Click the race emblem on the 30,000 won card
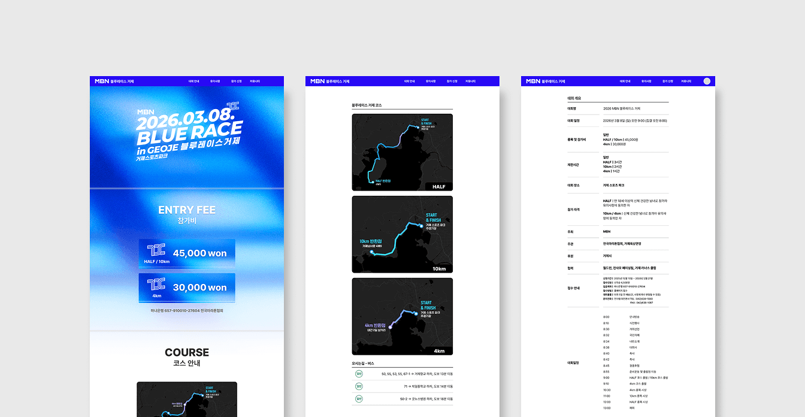This screenshot has height=417, width=805. pos(156,285)
